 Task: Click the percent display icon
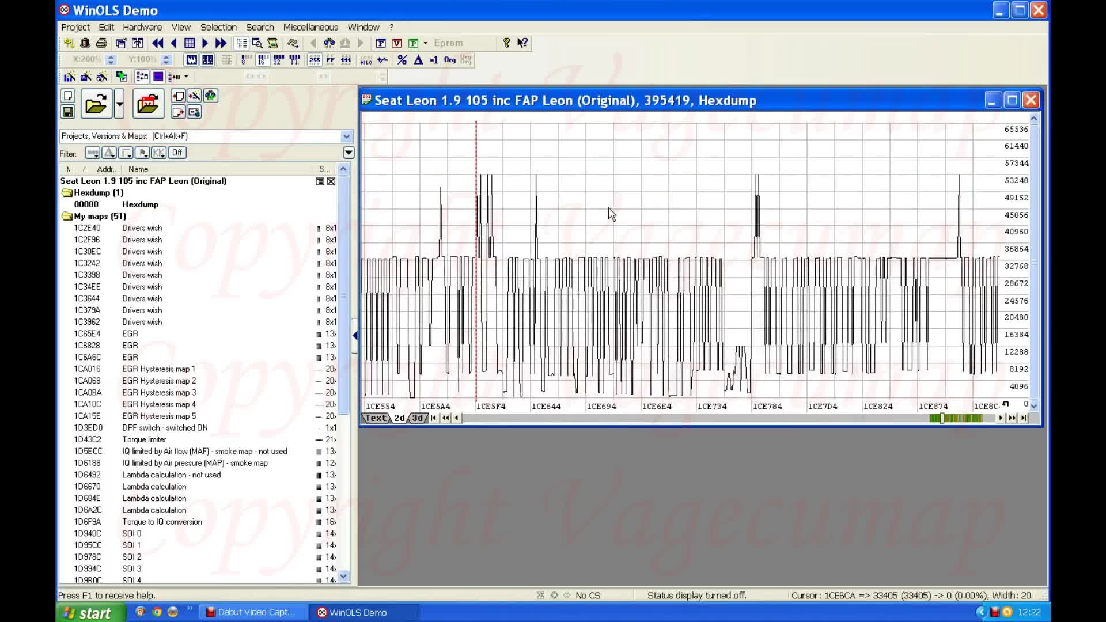click(x=402, y=60)
